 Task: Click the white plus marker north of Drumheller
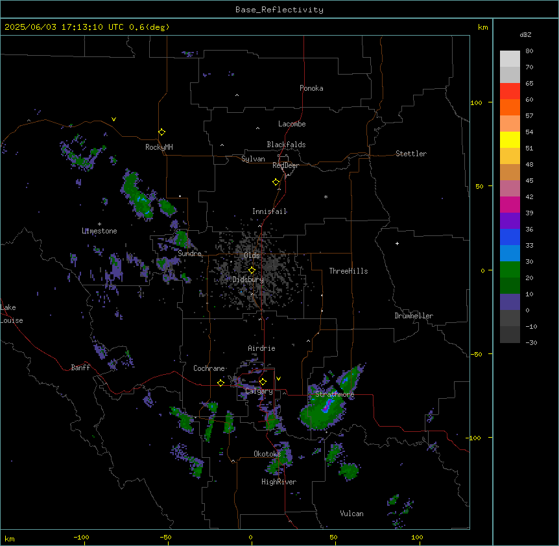coord(397,243)
